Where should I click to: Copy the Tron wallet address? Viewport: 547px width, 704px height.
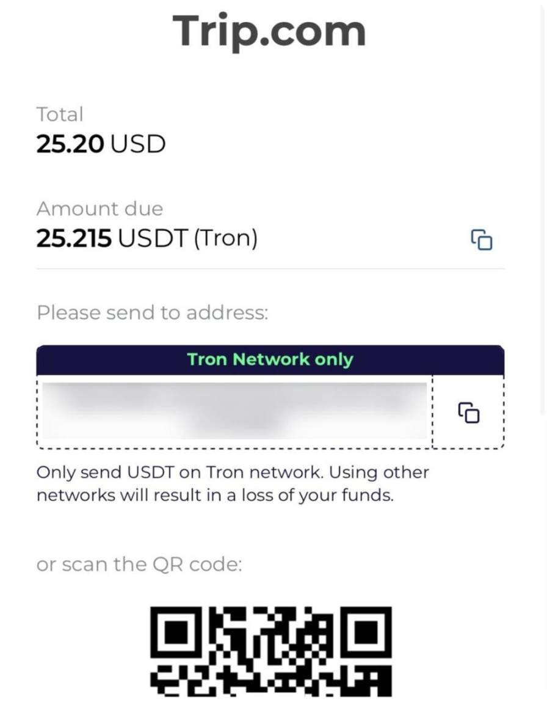pos(468,413)
